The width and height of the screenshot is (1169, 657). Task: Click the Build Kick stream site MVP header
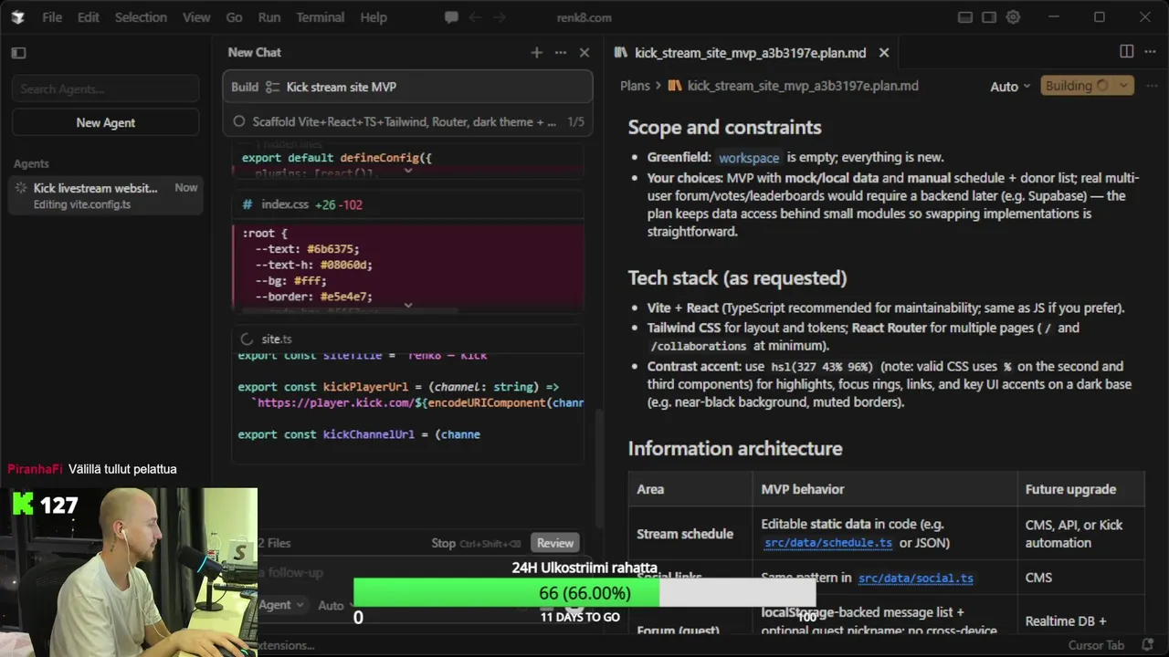(408, 87)
